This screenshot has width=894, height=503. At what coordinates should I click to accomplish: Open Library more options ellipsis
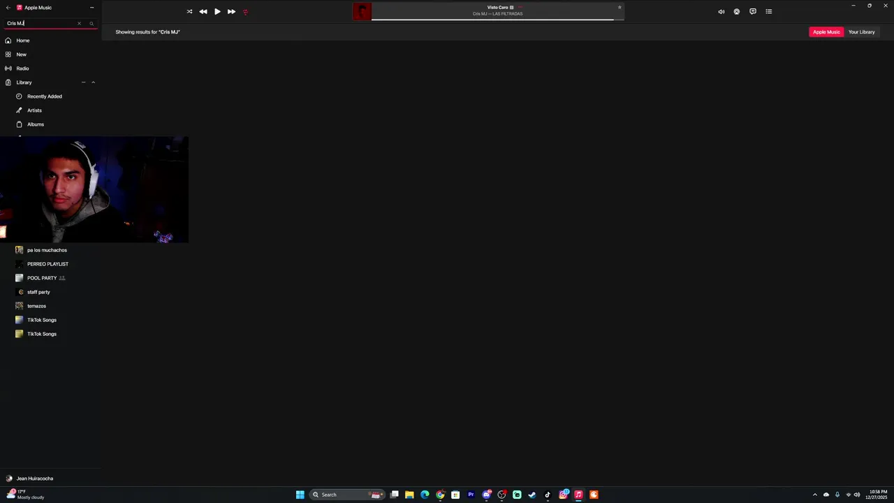click(83, 82)
